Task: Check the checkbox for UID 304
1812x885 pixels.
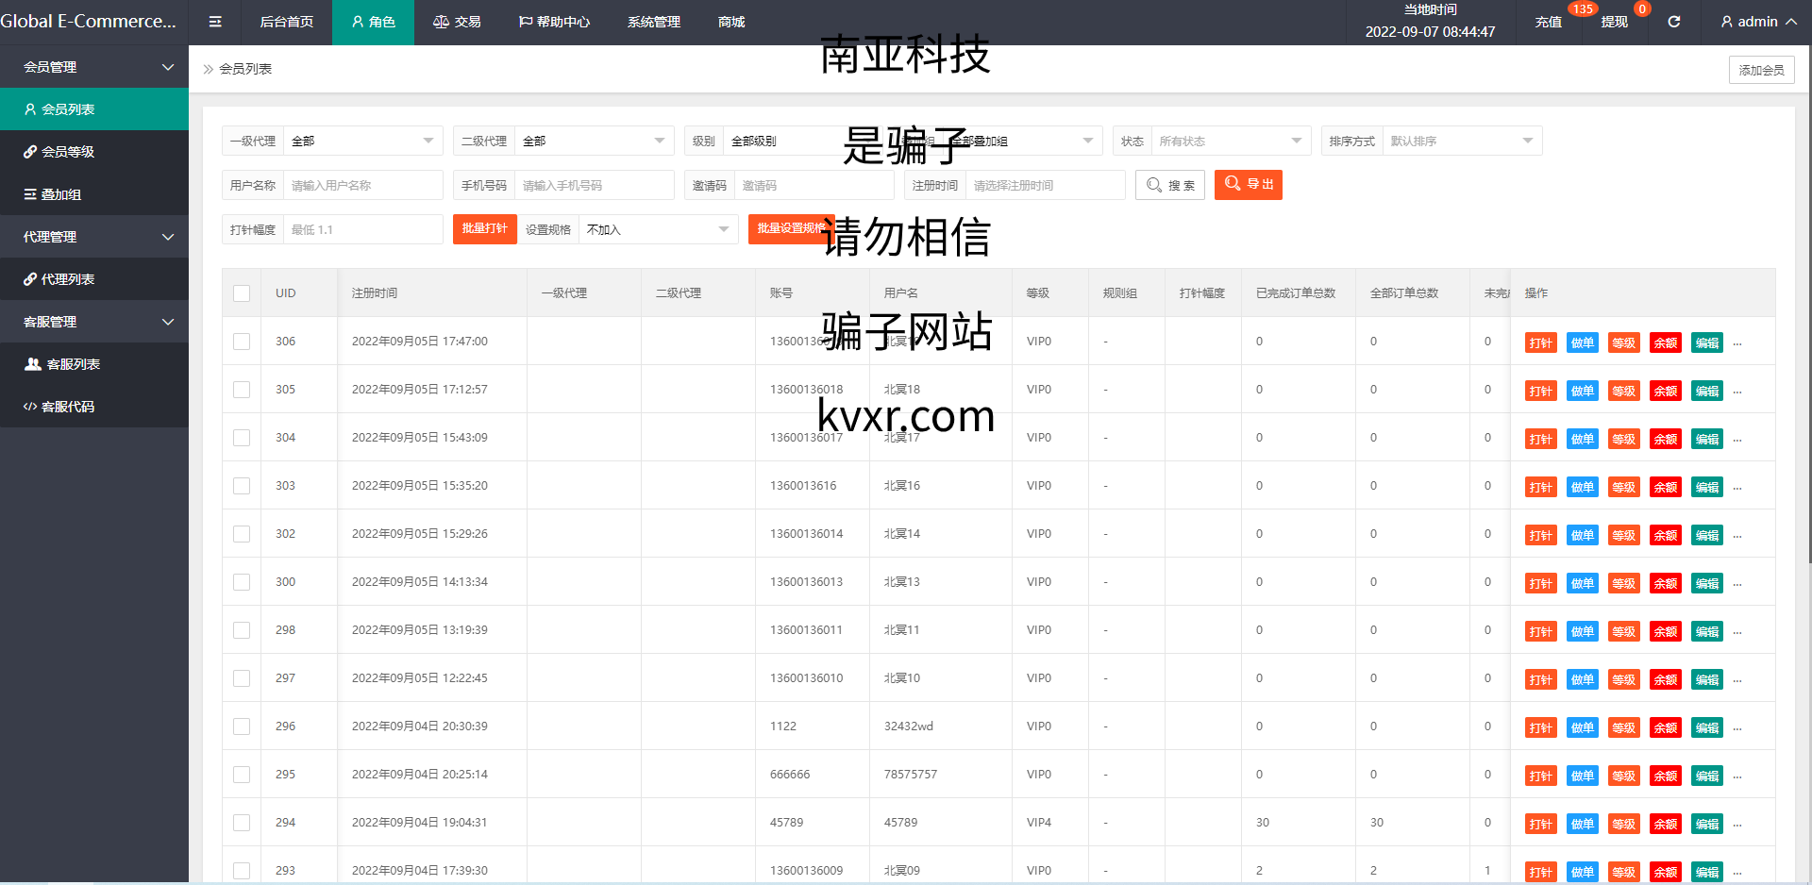Action: pos(242,438)
